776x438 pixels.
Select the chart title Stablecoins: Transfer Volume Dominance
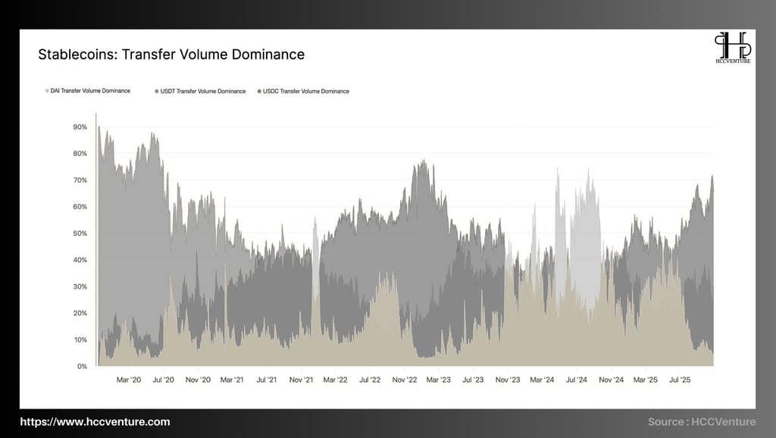coord(171,55)
